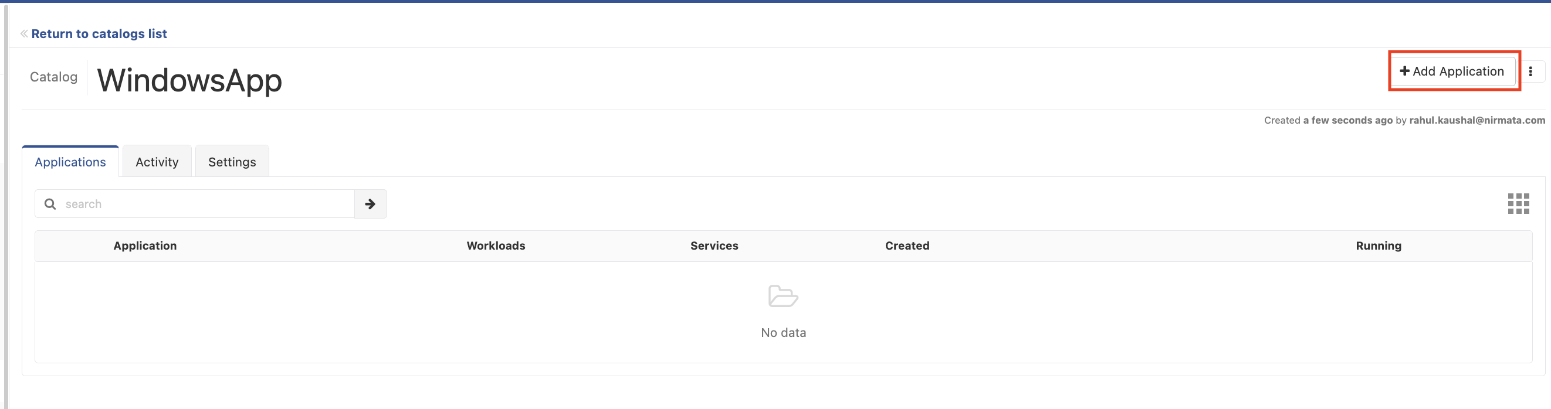Sort by the Created column header

[x=907, y=246]
